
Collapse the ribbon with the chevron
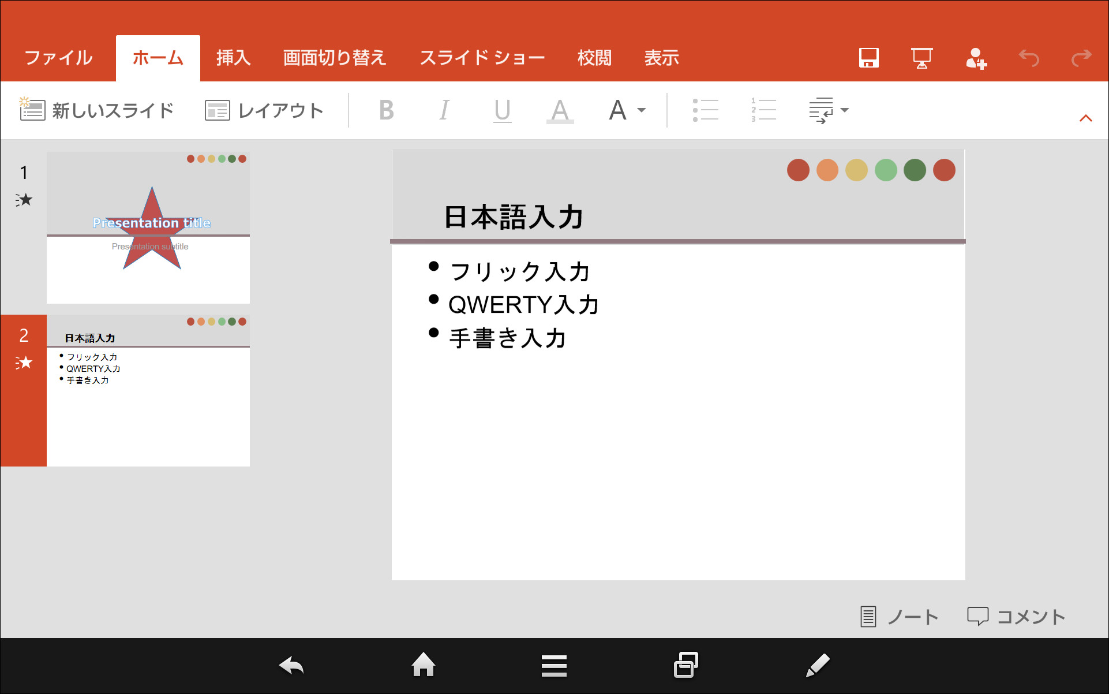[1086, 117]
